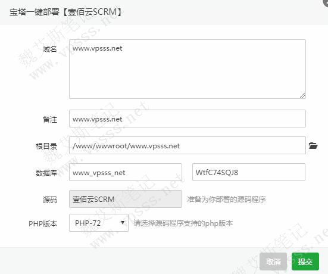Viewport: 328px width, 274px height.
Task: Click hint text 准备为你部署的源码程序
Action: [226, 200]
